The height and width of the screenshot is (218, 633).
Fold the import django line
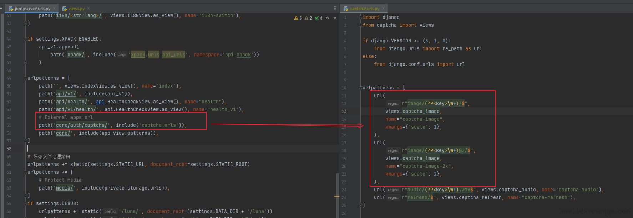(x=360, y=17)
